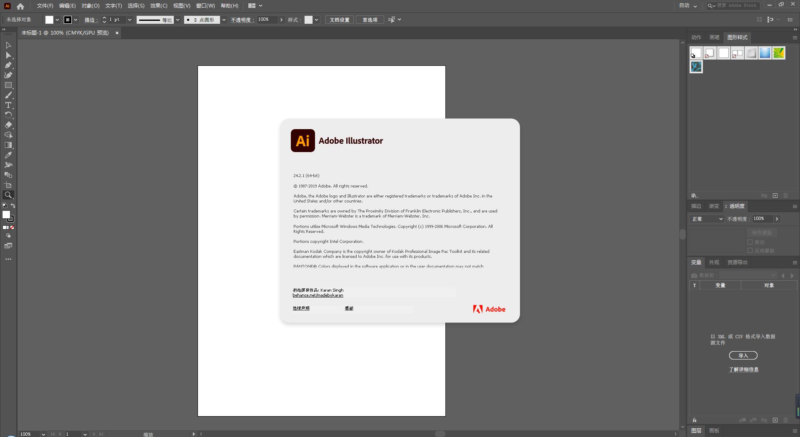Toggle the 剪切 clip checkbox
Image resolution: width=800 pixels, height=437 pixels.
(x=750, y=242)
